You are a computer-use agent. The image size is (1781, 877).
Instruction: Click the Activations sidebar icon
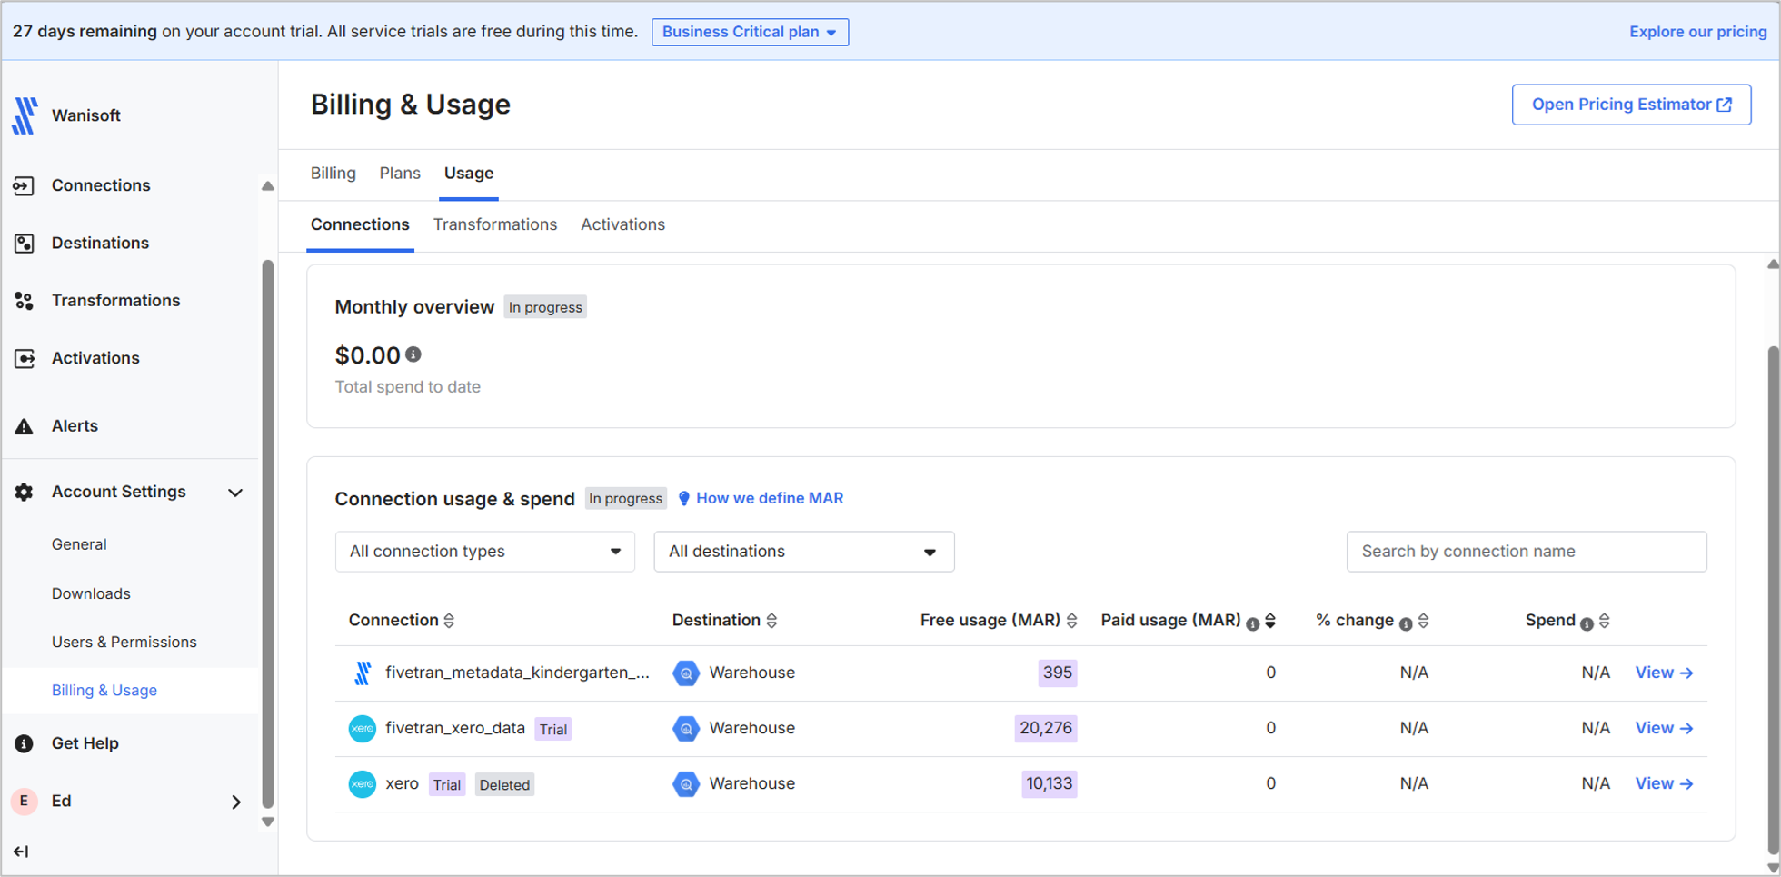click(x=24, y=358)
